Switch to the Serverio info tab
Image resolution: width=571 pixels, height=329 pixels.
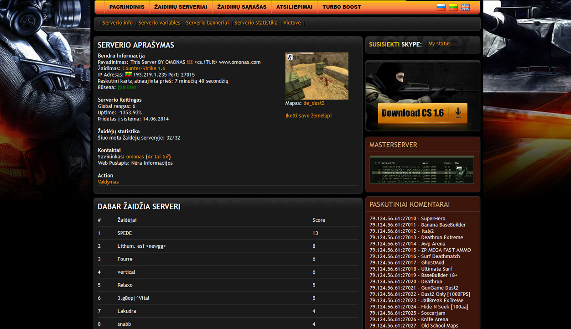[118, 23]
